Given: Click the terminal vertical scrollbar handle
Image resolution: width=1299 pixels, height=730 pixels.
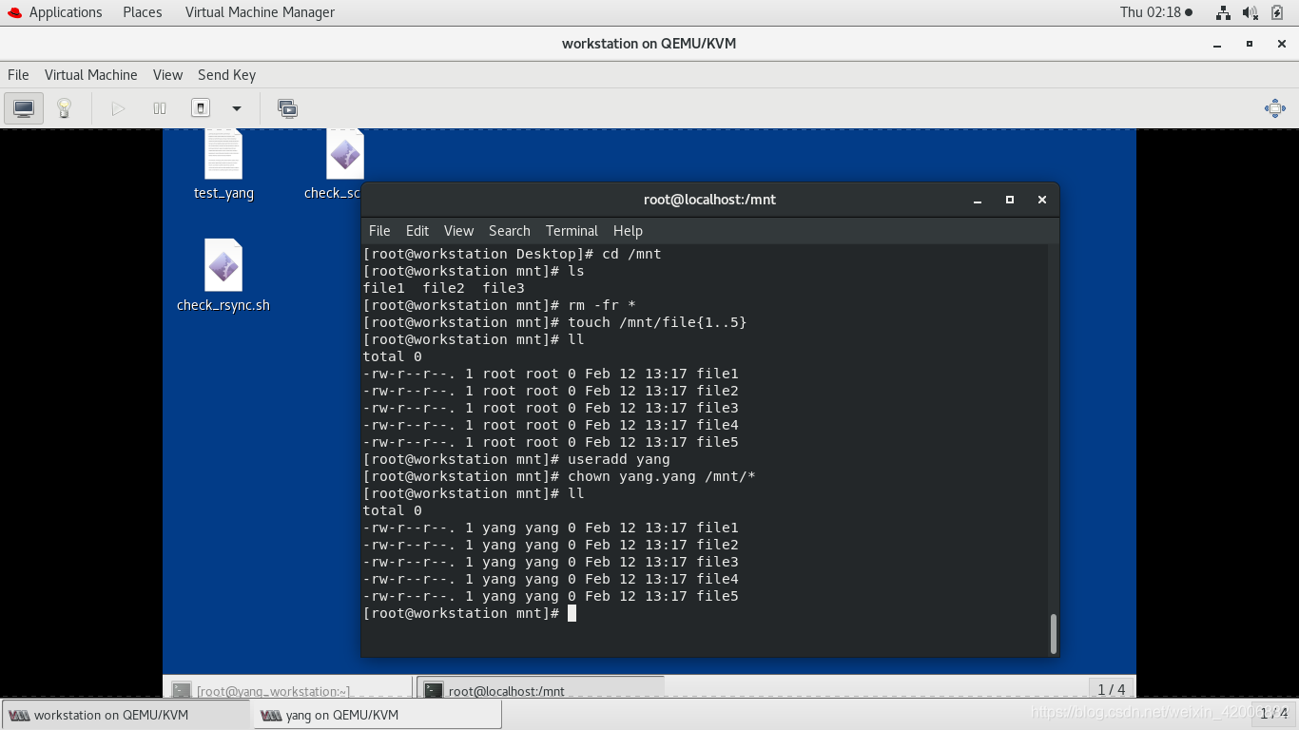Looking at the screenshot, I should coord(1053,634).
